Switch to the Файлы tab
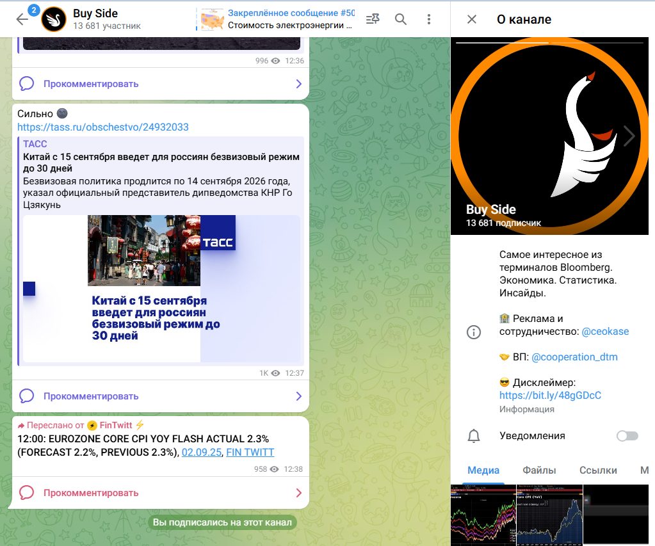 click(x=539, y=470)
